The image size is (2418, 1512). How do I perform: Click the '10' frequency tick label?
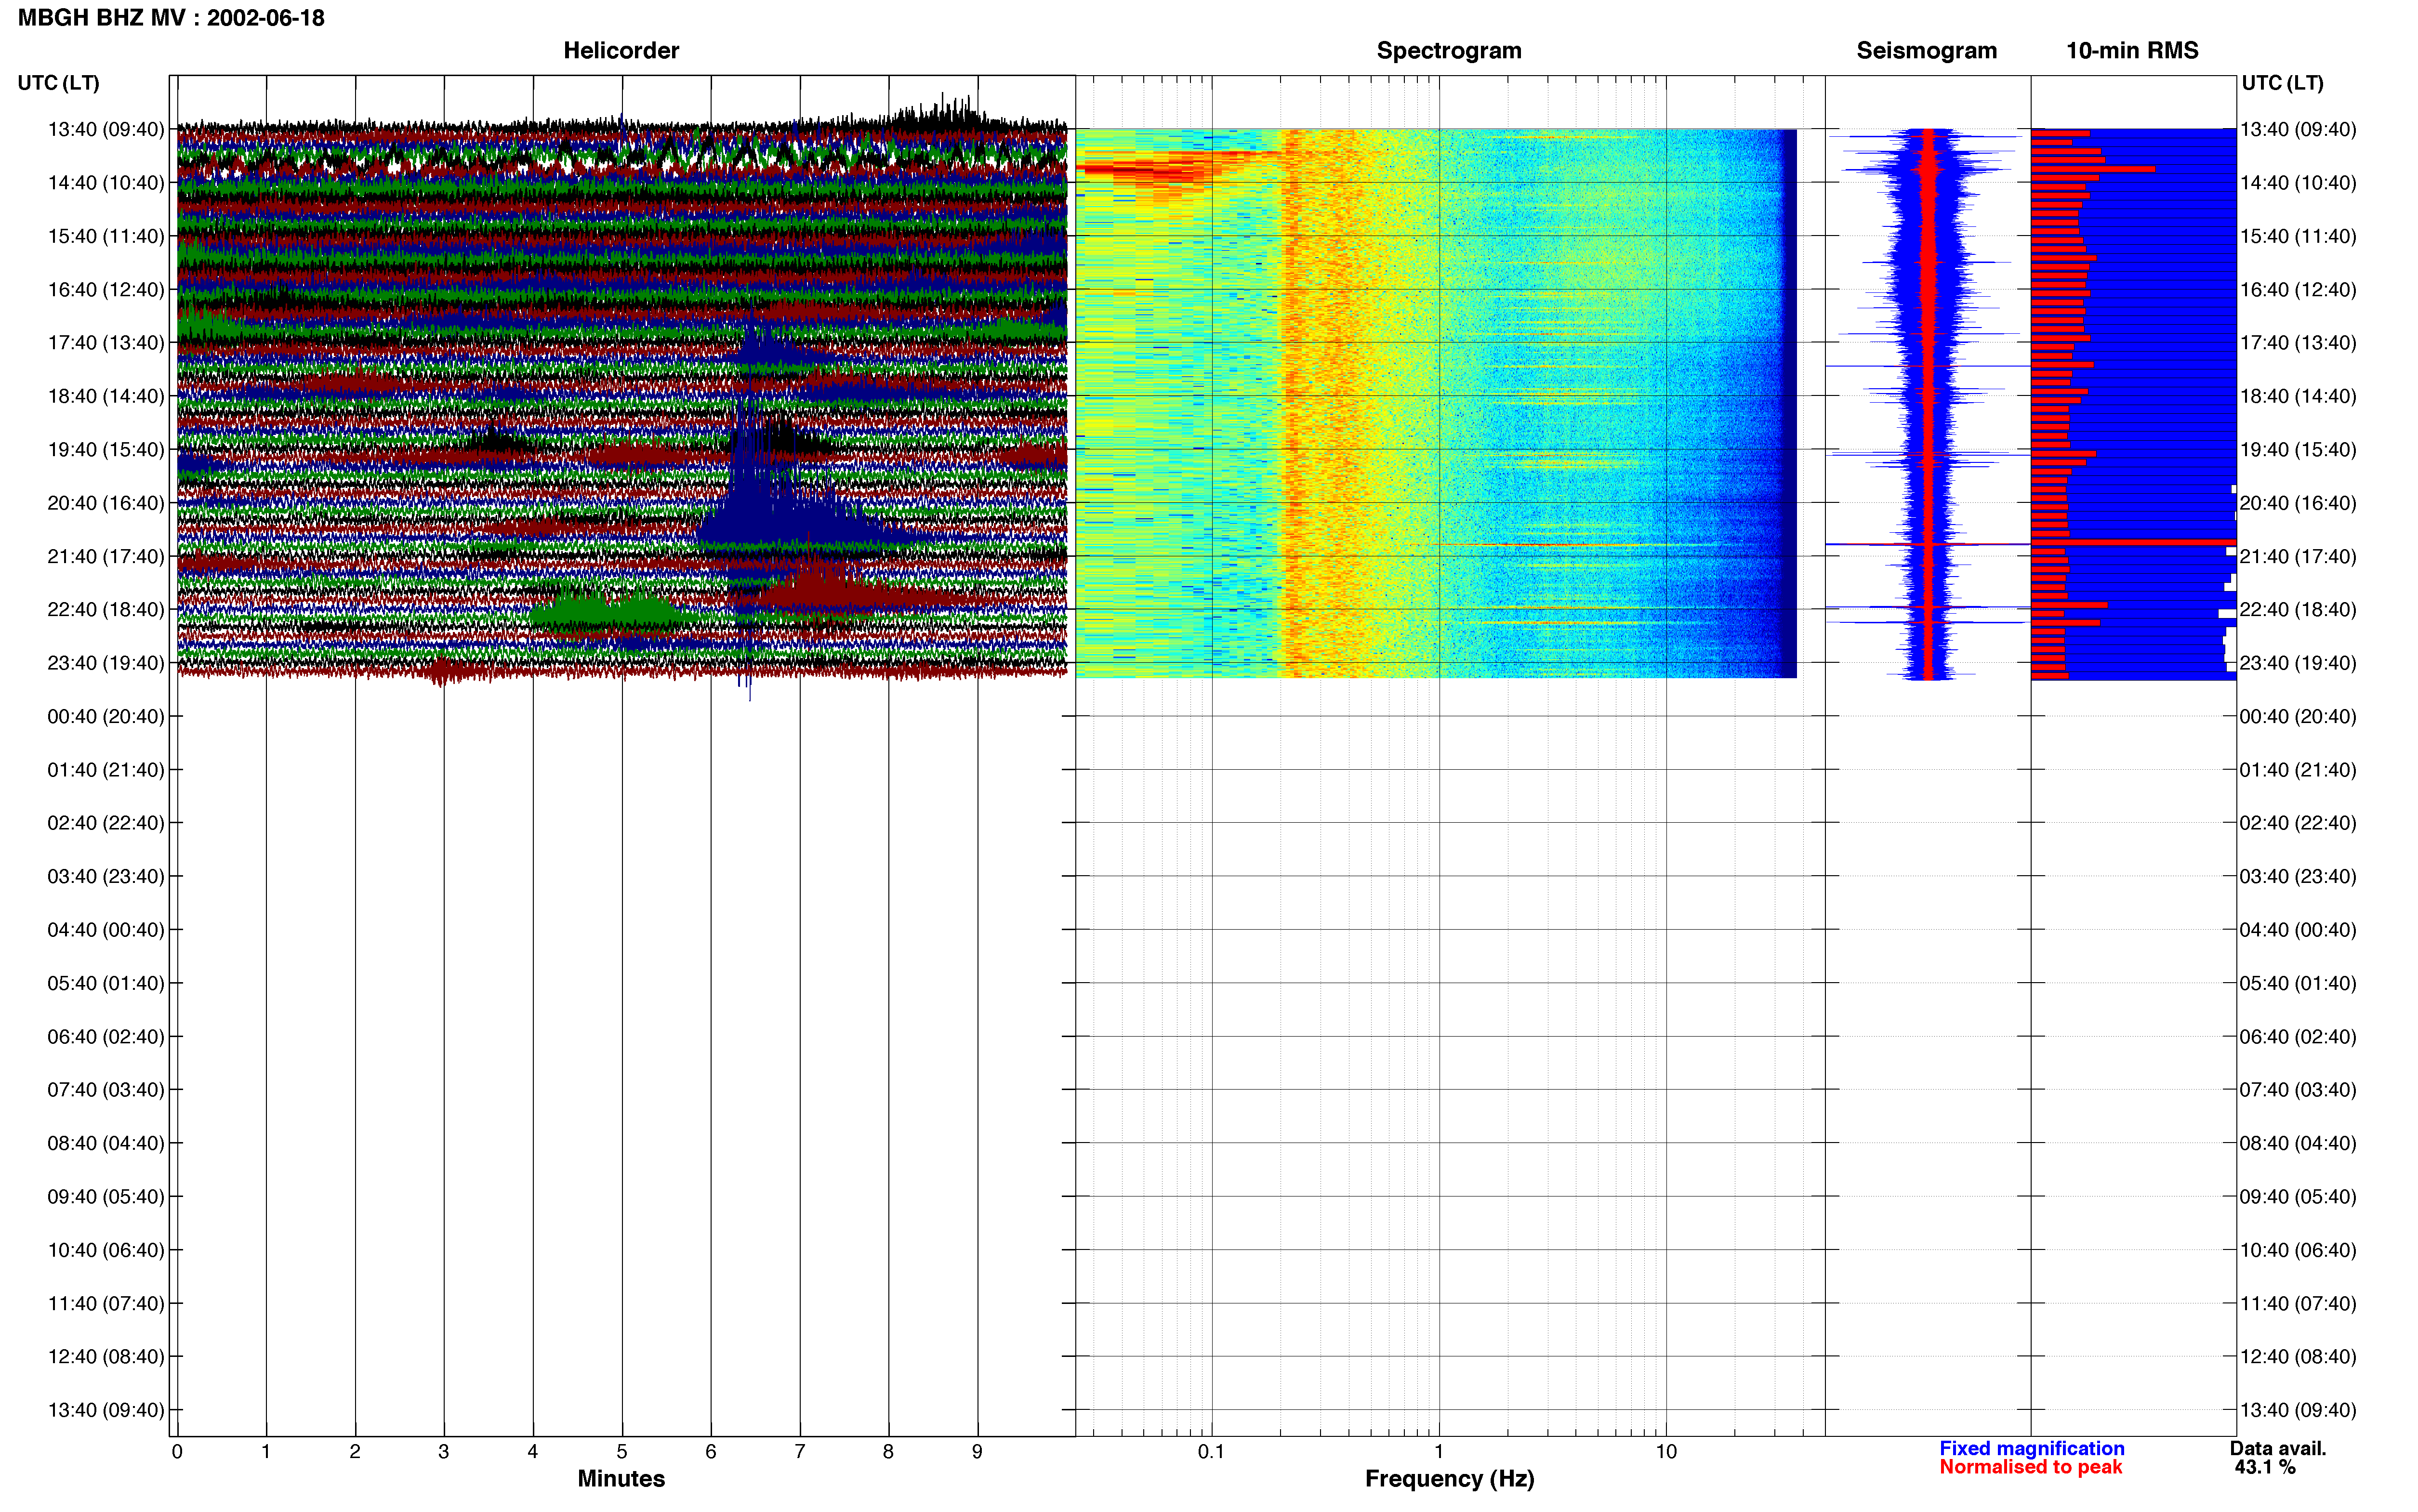click(x=1666, y=1452)
